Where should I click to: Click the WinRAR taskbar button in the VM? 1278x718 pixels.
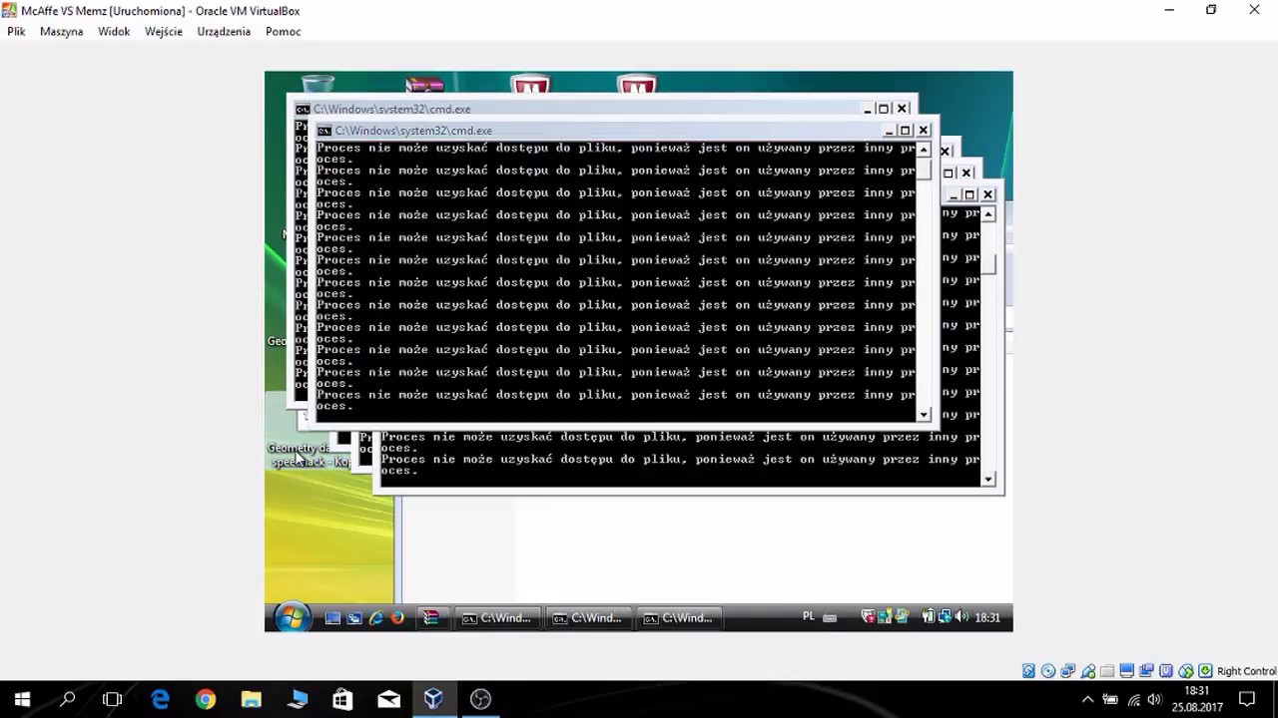(431, 618)
